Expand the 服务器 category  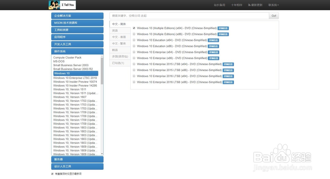(x=77, y=160)
